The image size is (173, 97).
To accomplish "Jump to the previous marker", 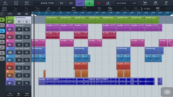I will click(x=62, y=3).
